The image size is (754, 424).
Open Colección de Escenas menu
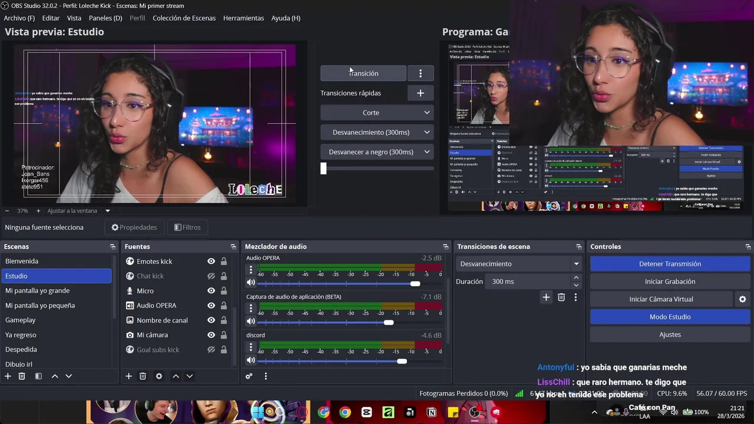pyautogui.click(x=184, y=18)
